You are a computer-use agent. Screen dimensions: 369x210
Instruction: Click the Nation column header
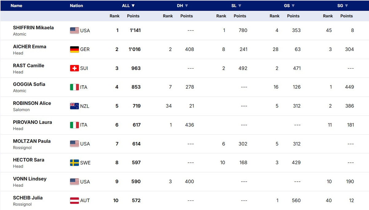tap(76, 6)
